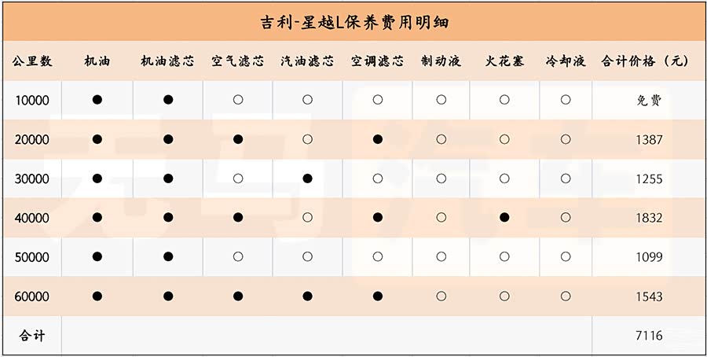This screenshot has height=357, width=707.
Task: Click the filled 火花塞 dot in the 40000 row
Action: click(x=504, y=218)
